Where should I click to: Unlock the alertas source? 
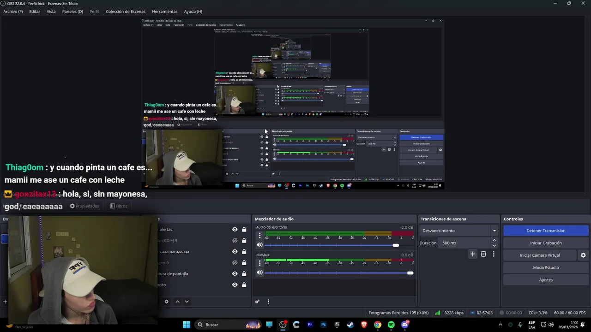[x=244, y=230]
